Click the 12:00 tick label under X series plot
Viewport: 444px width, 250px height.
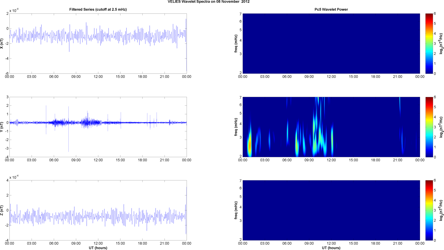[x=98, y=77]
